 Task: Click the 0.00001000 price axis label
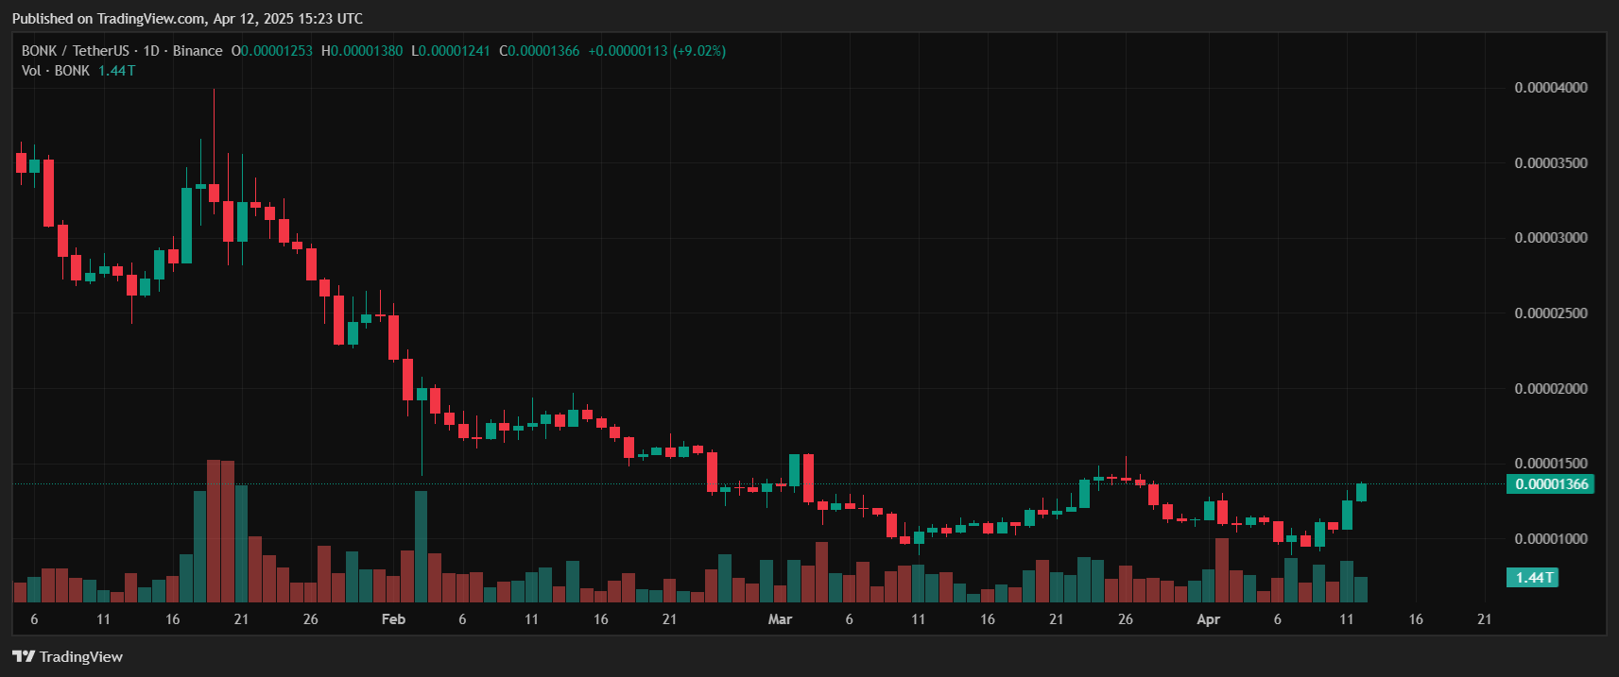(1550, 539)
